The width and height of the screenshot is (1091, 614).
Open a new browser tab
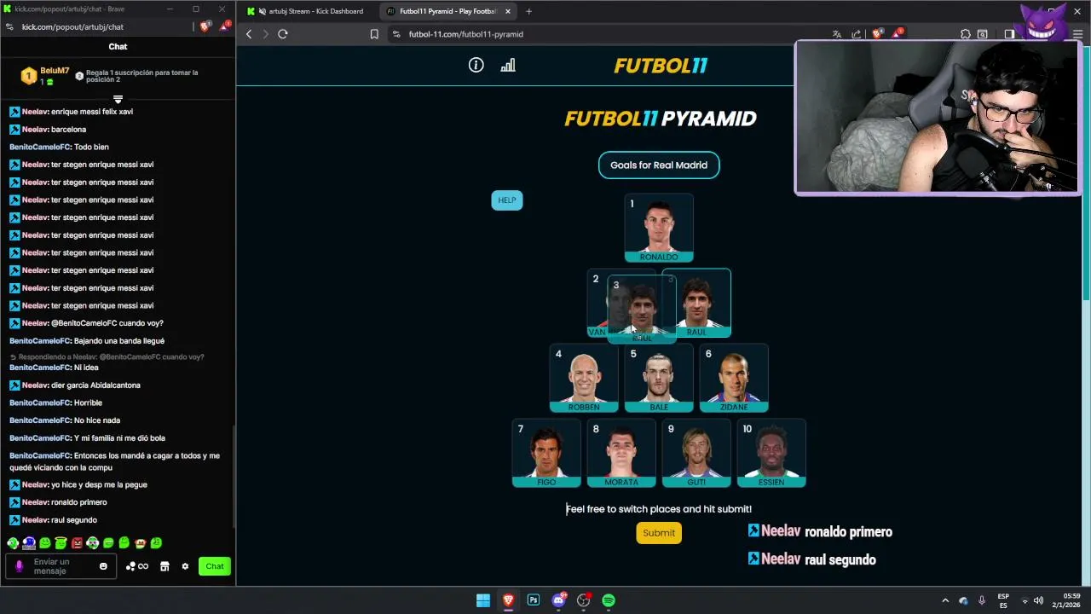pyautogui.click(x=528, y=11)
